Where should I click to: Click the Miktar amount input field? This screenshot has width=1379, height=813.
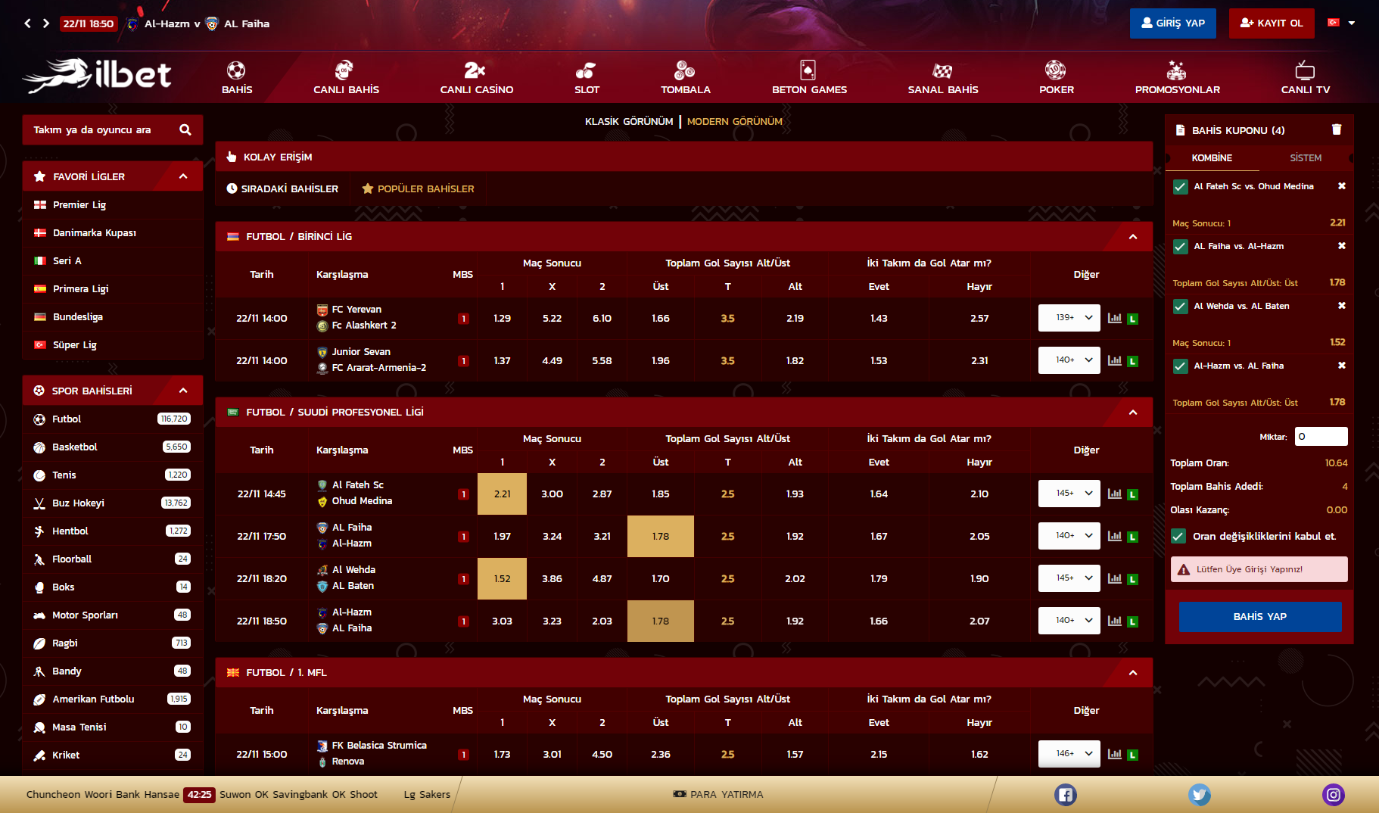[x=1321, y=437]
